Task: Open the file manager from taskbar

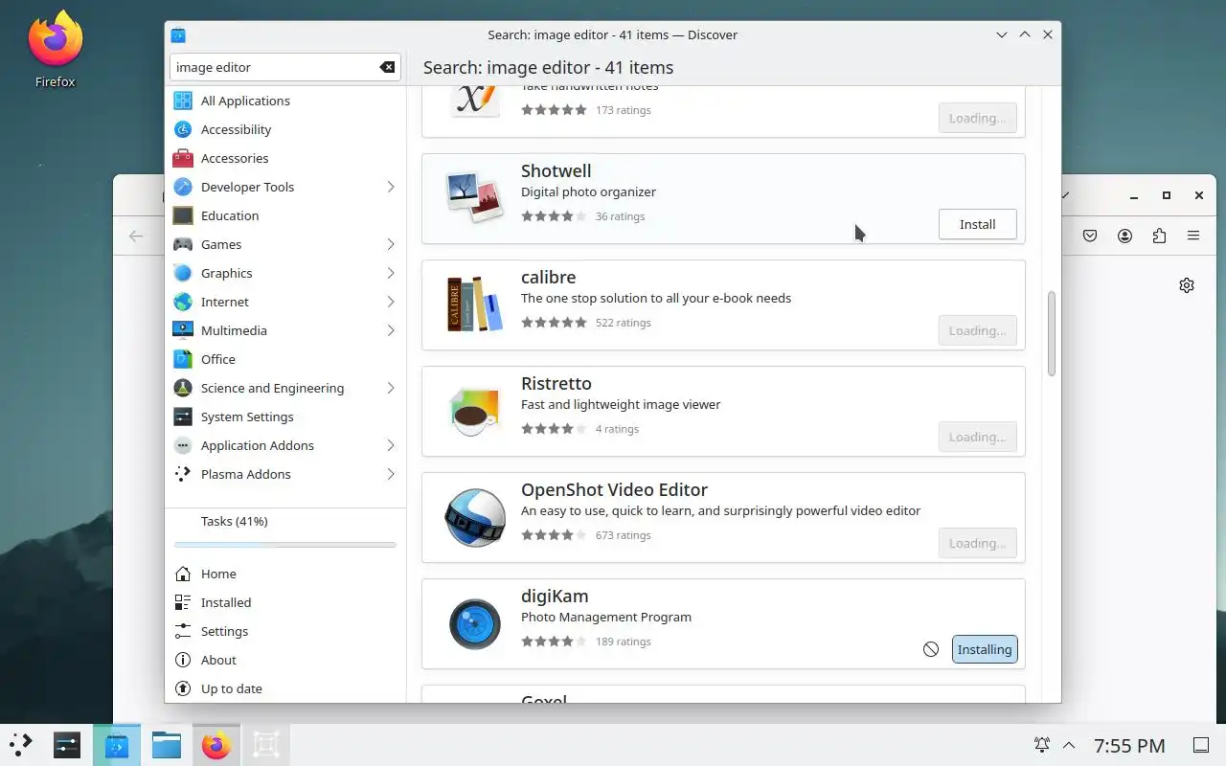Action: tap(167, 744)
